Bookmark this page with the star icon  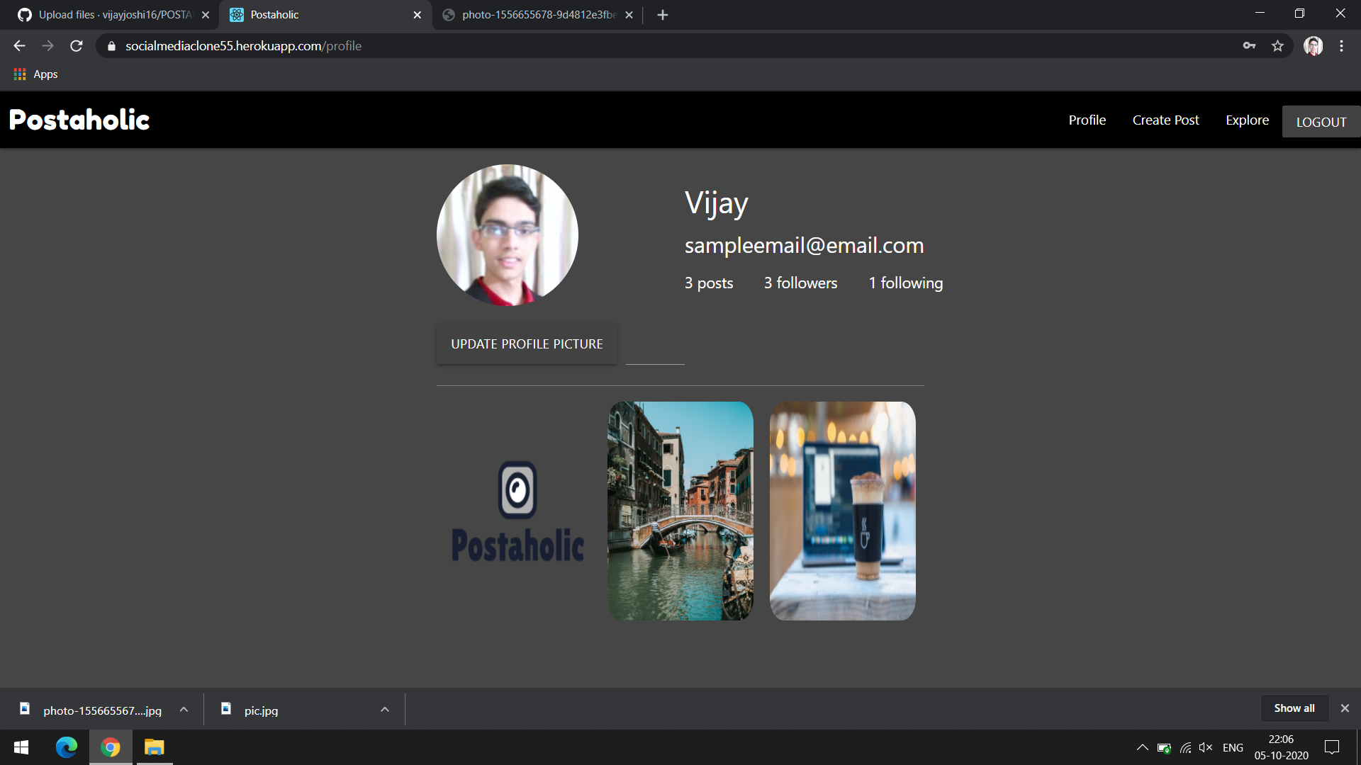pyautogui.click(x=1277, y=46)
